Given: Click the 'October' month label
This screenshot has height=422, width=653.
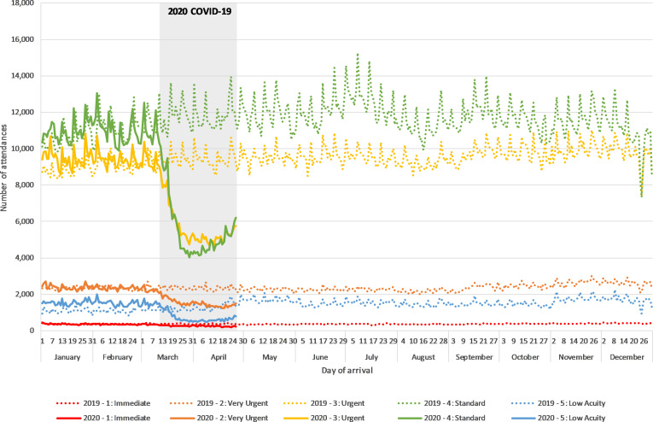Looking at the screenshot, I should click(x=525, y=357).
